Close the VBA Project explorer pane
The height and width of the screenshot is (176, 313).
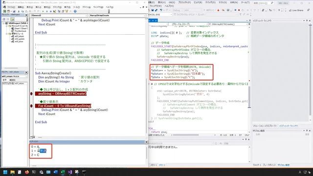(26, 15)
